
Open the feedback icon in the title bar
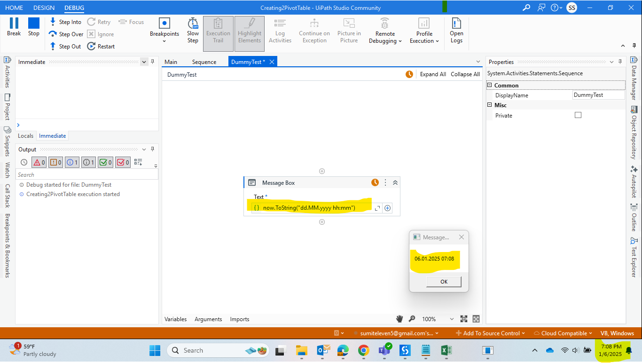tap(541, 8)
